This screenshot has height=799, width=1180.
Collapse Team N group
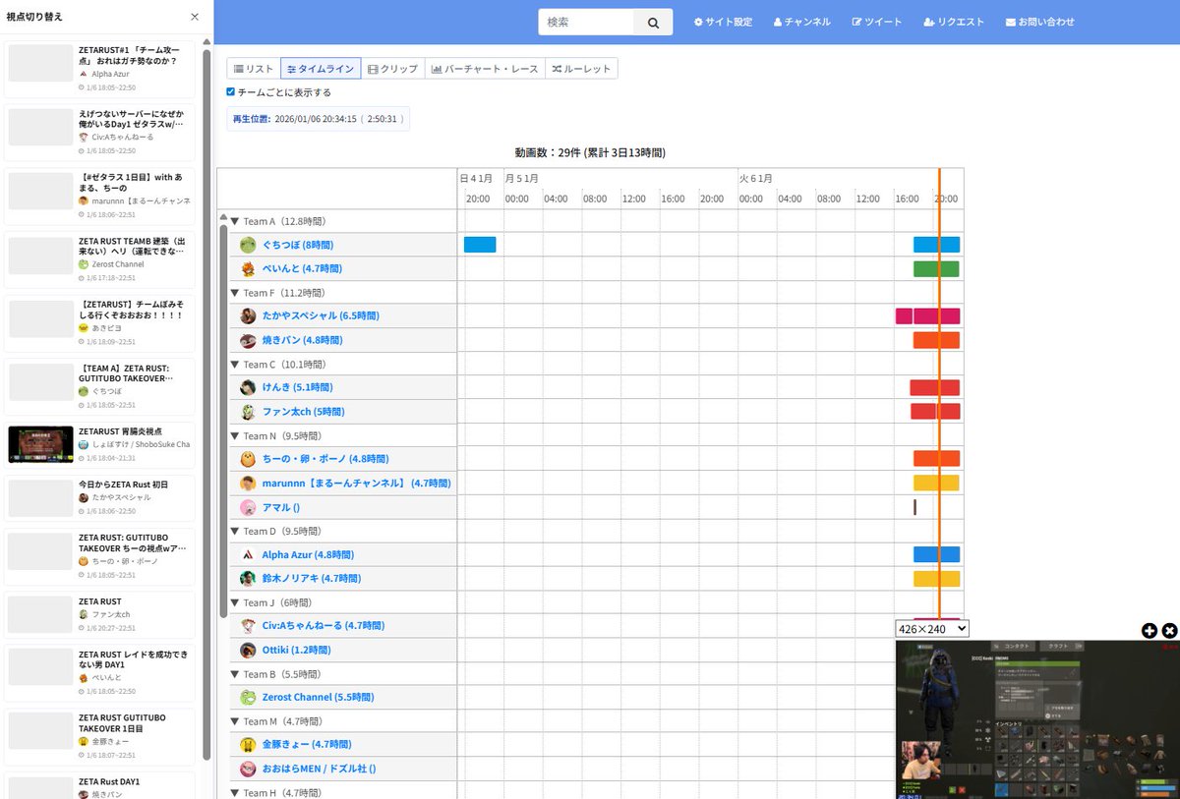(235, 435)
